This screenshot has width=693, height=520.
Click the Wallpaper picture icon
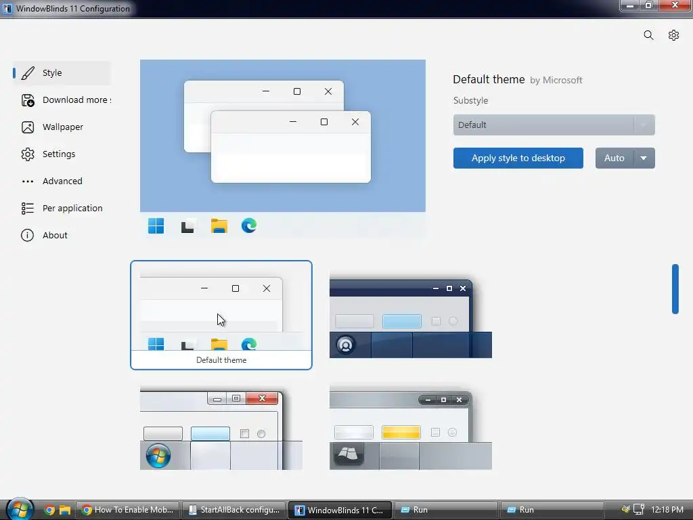[28, 127]
